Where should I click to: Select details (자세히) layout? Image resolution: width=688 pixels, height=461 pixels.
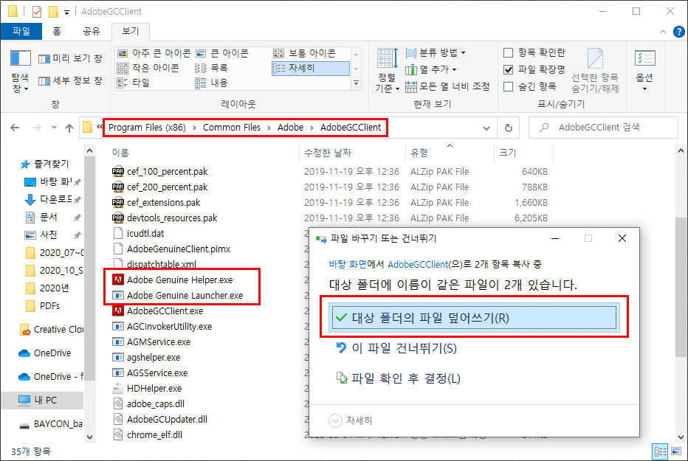311,68
